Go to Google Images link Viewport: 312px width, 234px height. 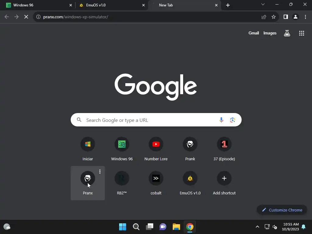pos(270,33)
